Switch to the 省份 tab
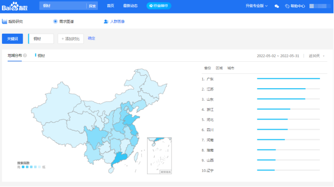This screenshot has width=334, height=187. click(207, 68)
